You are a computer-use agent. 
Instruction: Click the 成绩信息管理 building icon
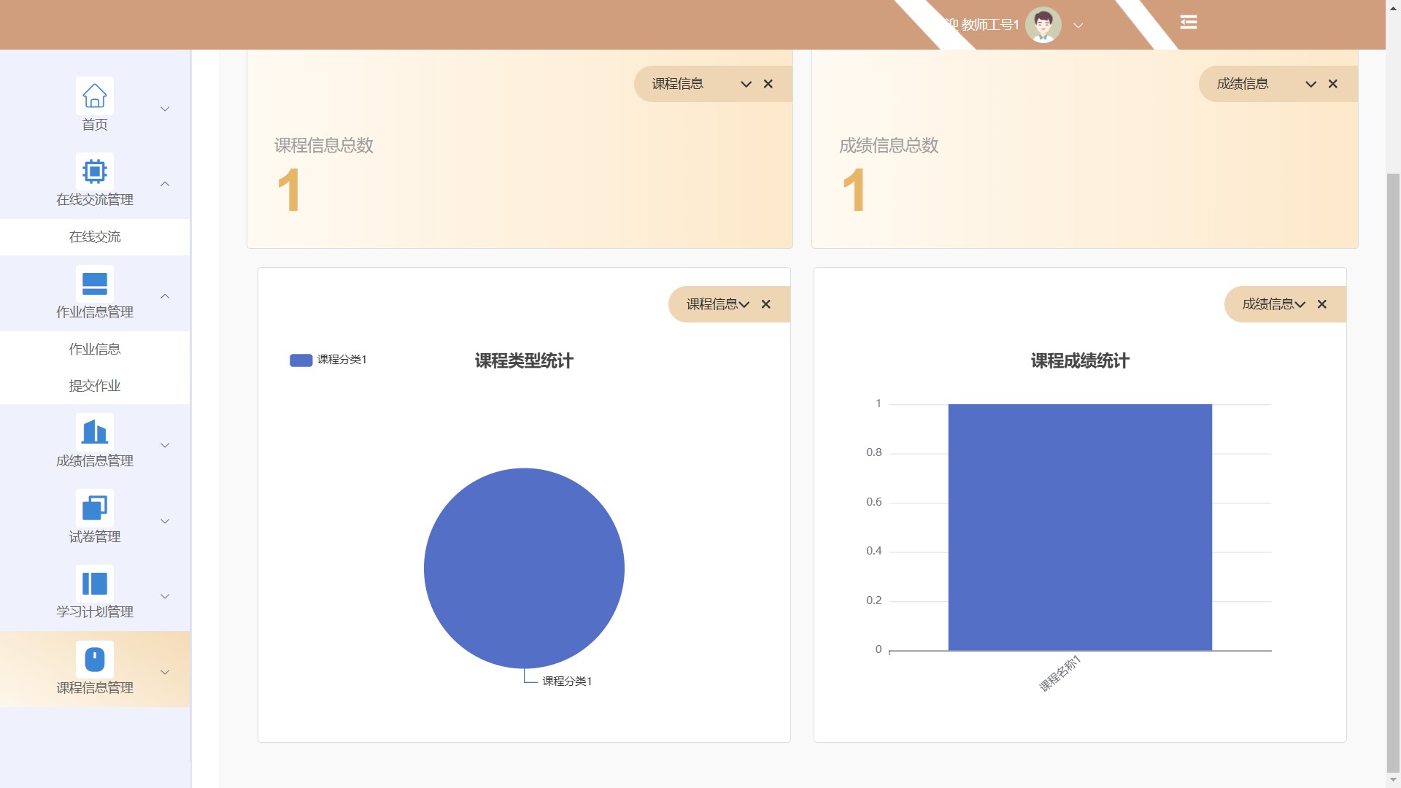94,432
